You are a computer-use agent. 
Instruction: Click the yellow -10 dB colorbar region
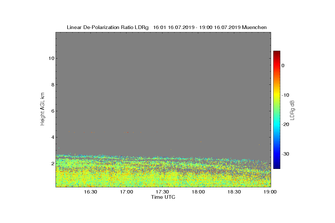[277, 95]
